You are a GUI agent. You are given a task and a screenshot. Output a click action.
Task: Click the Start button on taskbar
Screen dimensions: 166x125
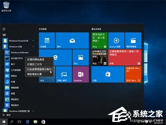click(x=4, y=122)
